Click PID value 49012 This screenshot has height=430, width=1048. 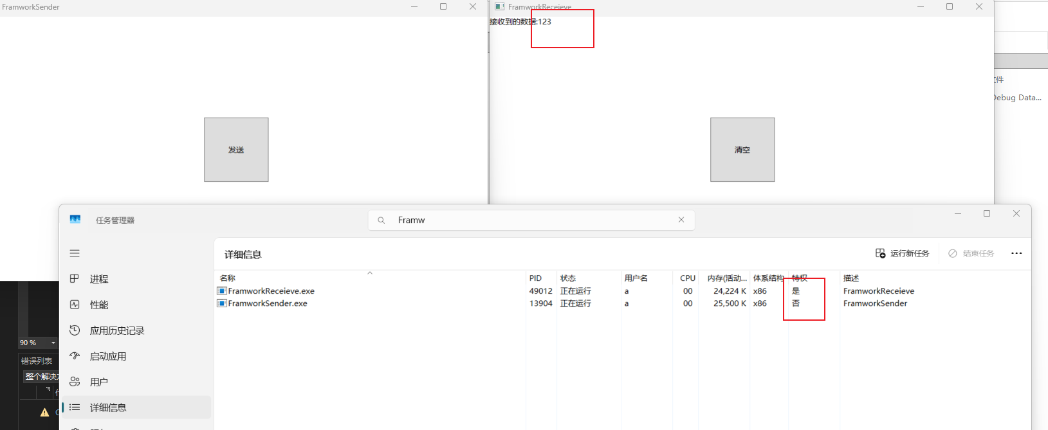[540, 291]
